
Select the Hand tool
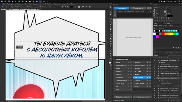(x=111, y=54)
